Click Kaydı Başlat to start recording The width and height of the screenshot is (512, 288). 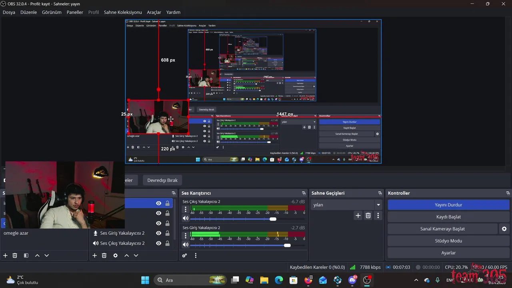click(x=448, y=217)
